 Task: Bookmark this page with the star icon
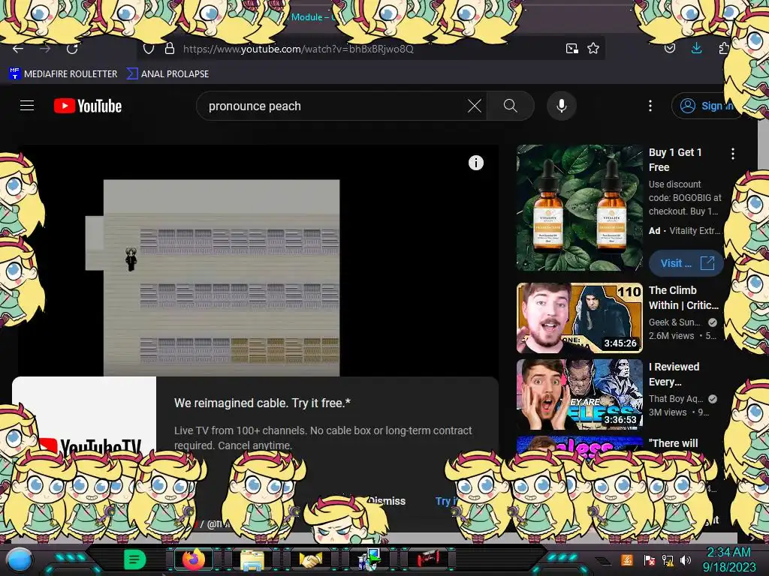pyautogui.click(x=593, y=49)
